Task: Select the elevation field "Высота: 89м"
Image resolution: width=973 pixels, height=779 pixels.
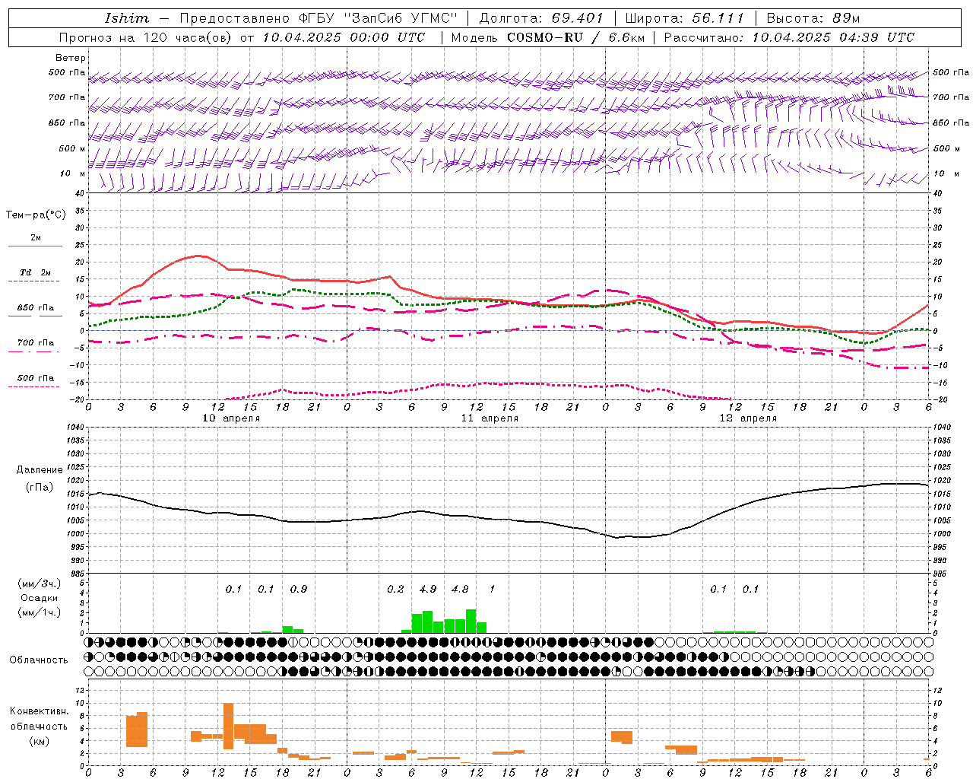Action: (813, 17)
